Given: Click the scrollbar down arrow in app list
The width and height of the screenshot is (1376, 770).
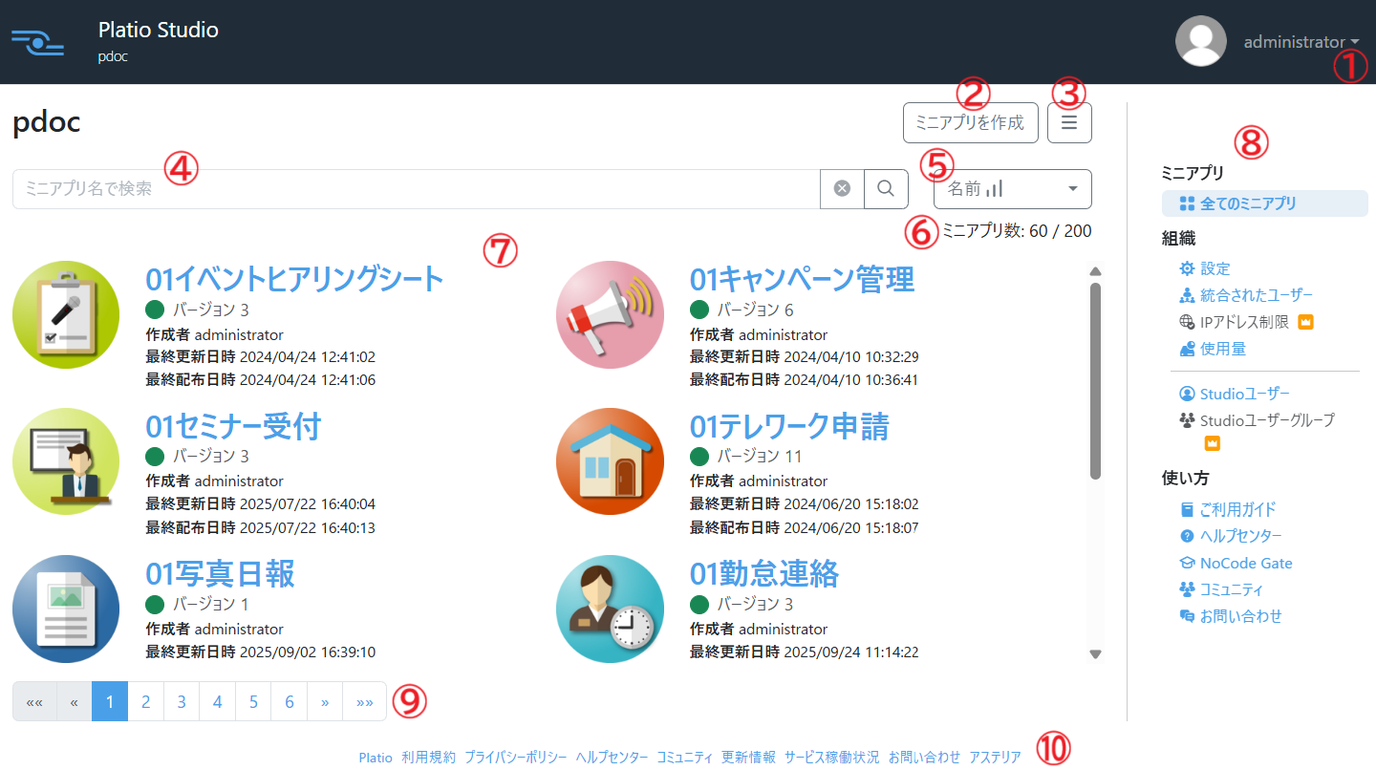Looking at the screenshot, I should [1096, 654].
